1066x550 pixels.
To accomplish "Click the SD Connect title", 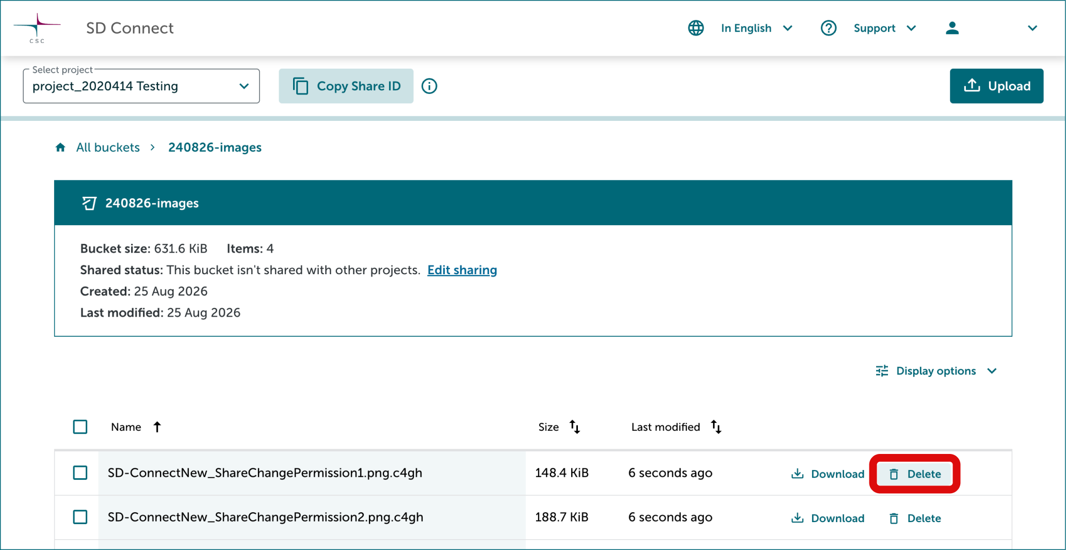I will tap(130, 28).
